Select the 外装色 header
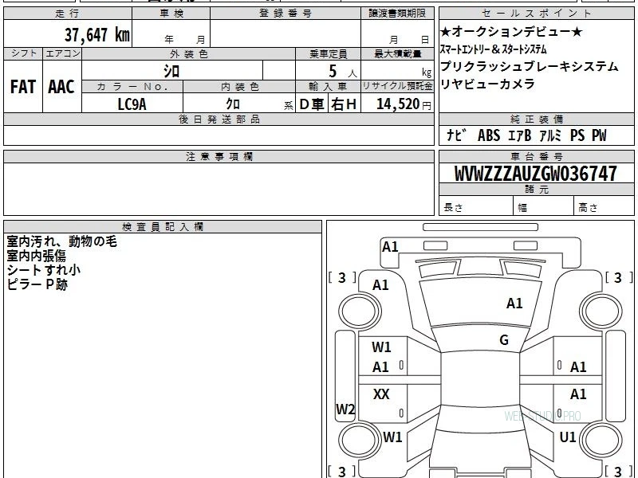The image size is (638, 478). (188, 53)
